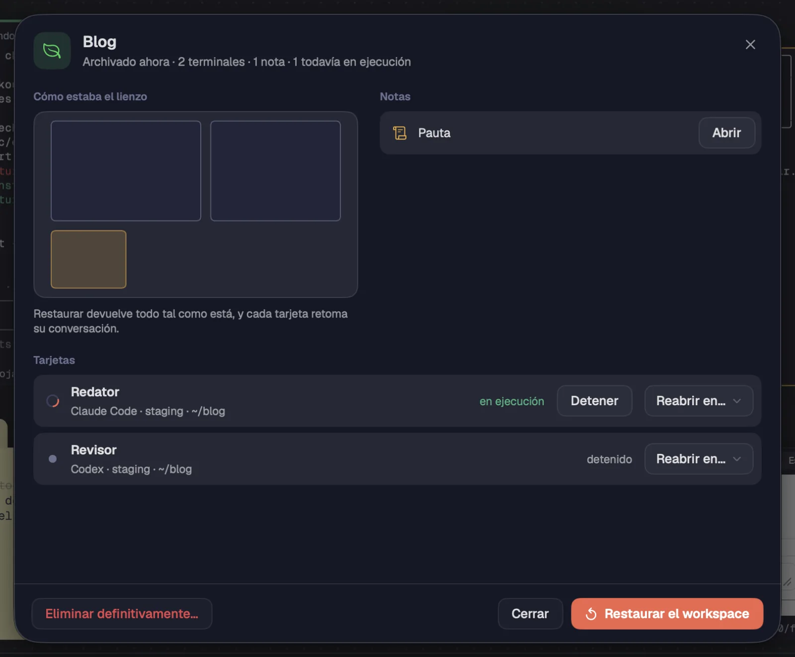Screen dimensions: 795x657
Task: Click 'Codex · staging · ~/blog' text
Action: tap(131, 469)
